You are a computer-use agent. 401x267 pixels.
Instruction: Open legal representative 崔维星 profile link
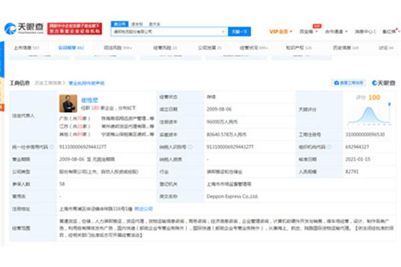click(90, 100)
